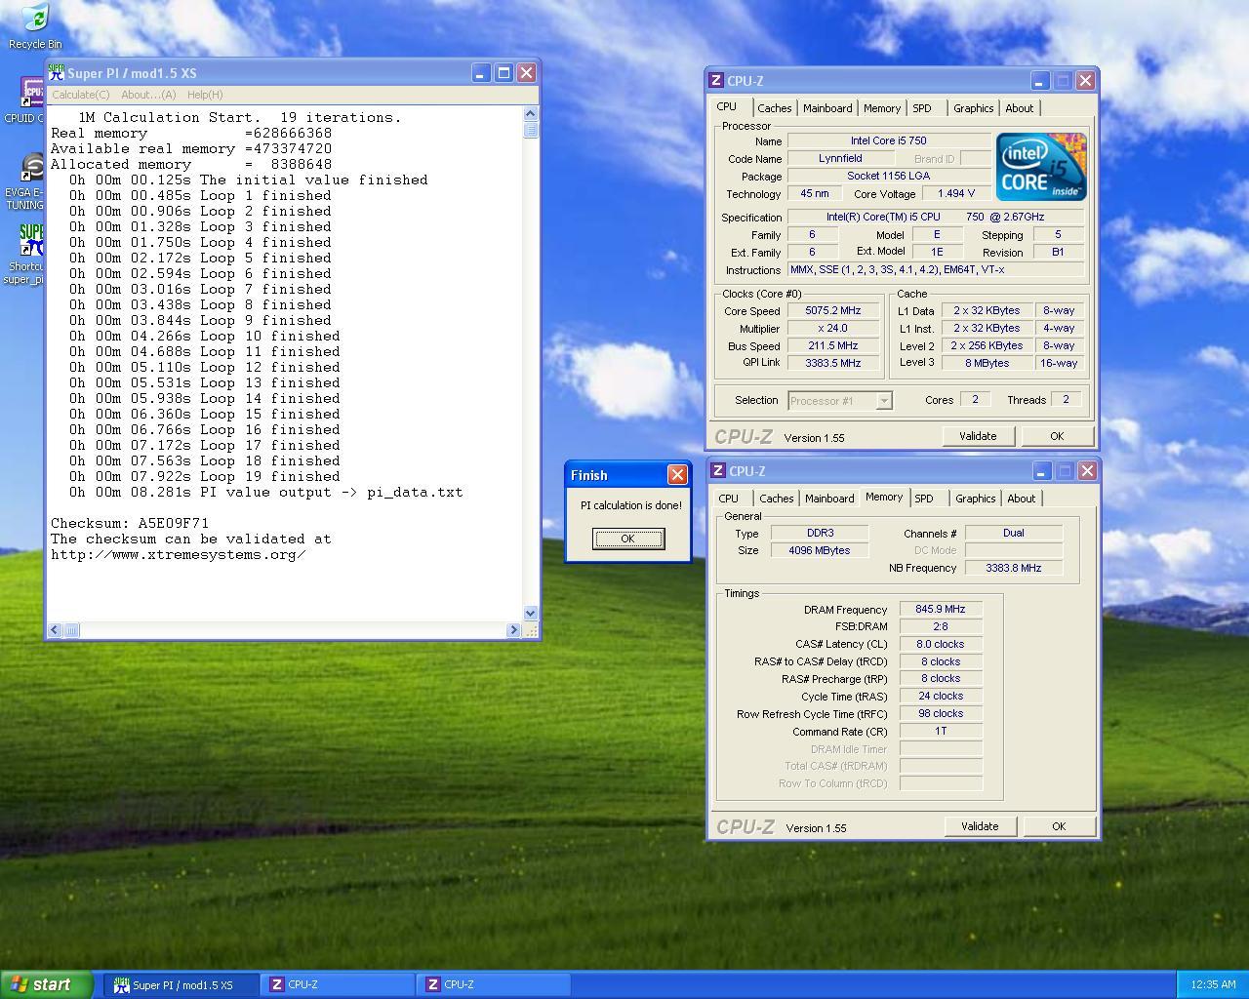This screenshot has height=999, width=1249.
Task: Open About tab in upper CPU-Z window
Action: click(x=1020, y=108)
